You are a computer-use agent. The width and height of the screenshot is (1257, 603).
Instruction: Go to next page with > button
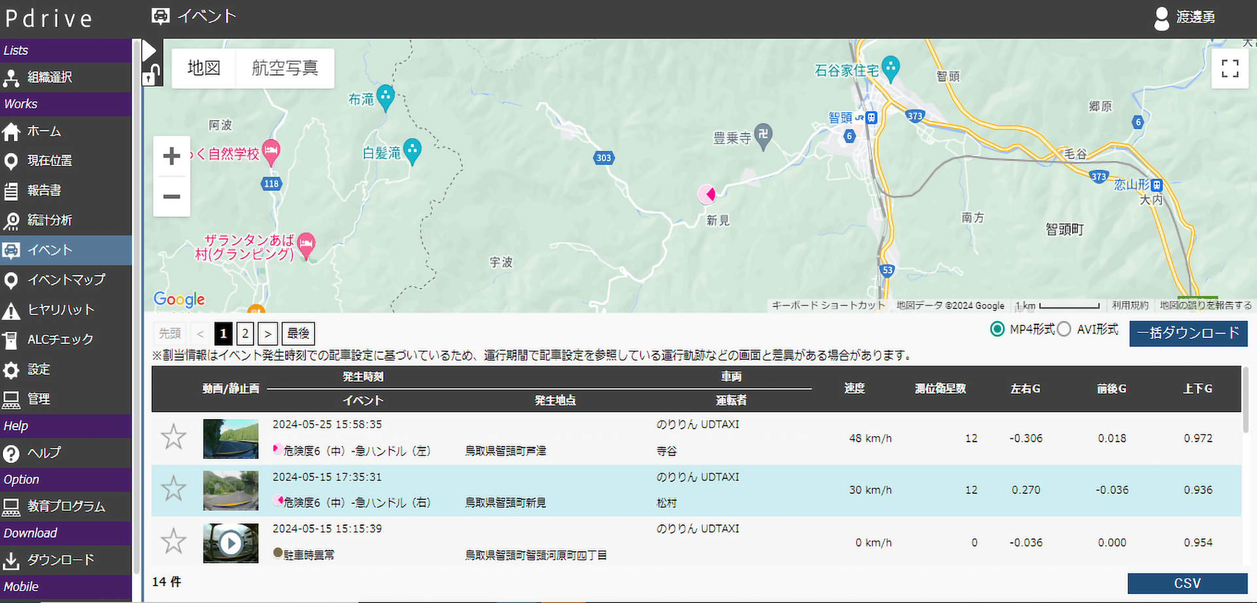[268, 334]
